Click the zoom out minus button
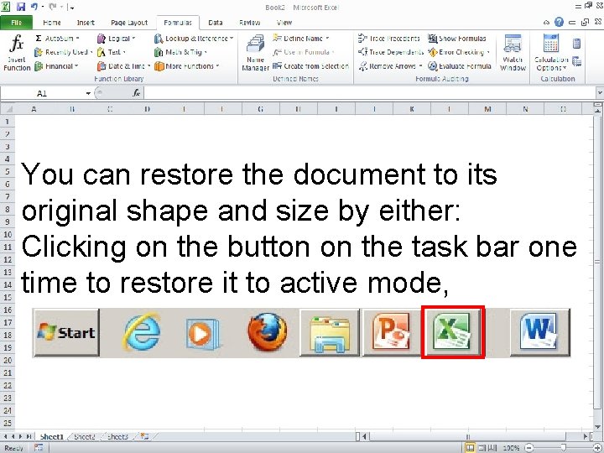The height and width of the screenshot is (453, 604). pos(530,448)
